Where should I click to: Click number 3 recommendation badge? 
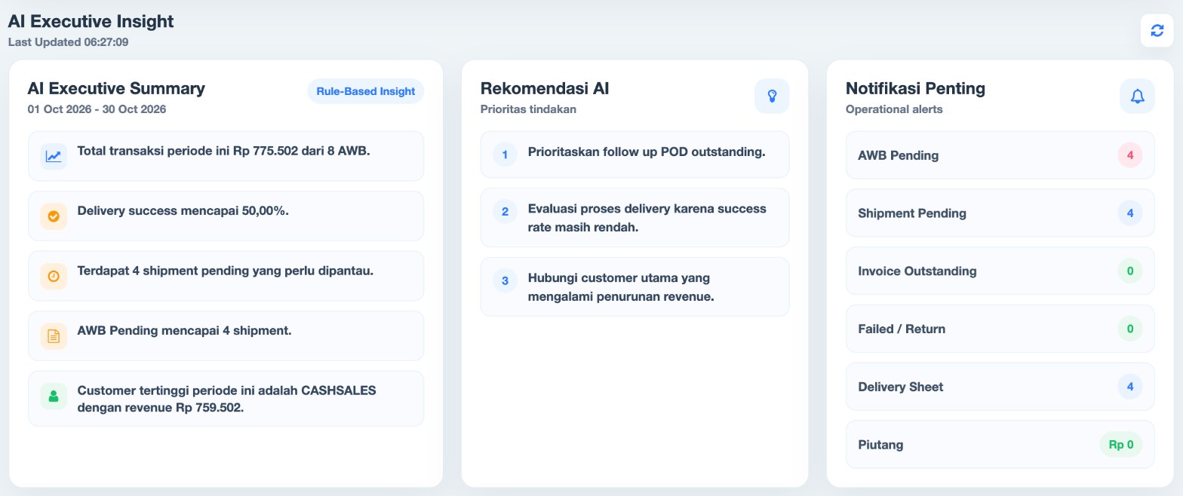505,281
